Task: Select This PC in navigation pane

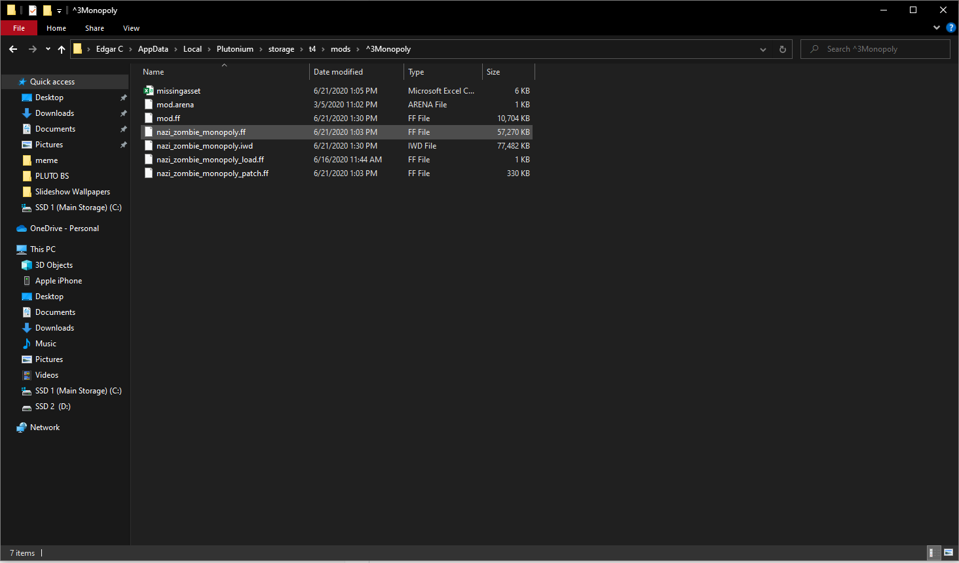Action: click(43, 249)
